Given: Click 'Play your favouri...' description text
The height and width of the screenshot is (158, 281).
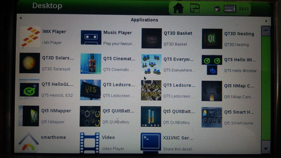Looking at the screenshot, I should click(119, 44).
